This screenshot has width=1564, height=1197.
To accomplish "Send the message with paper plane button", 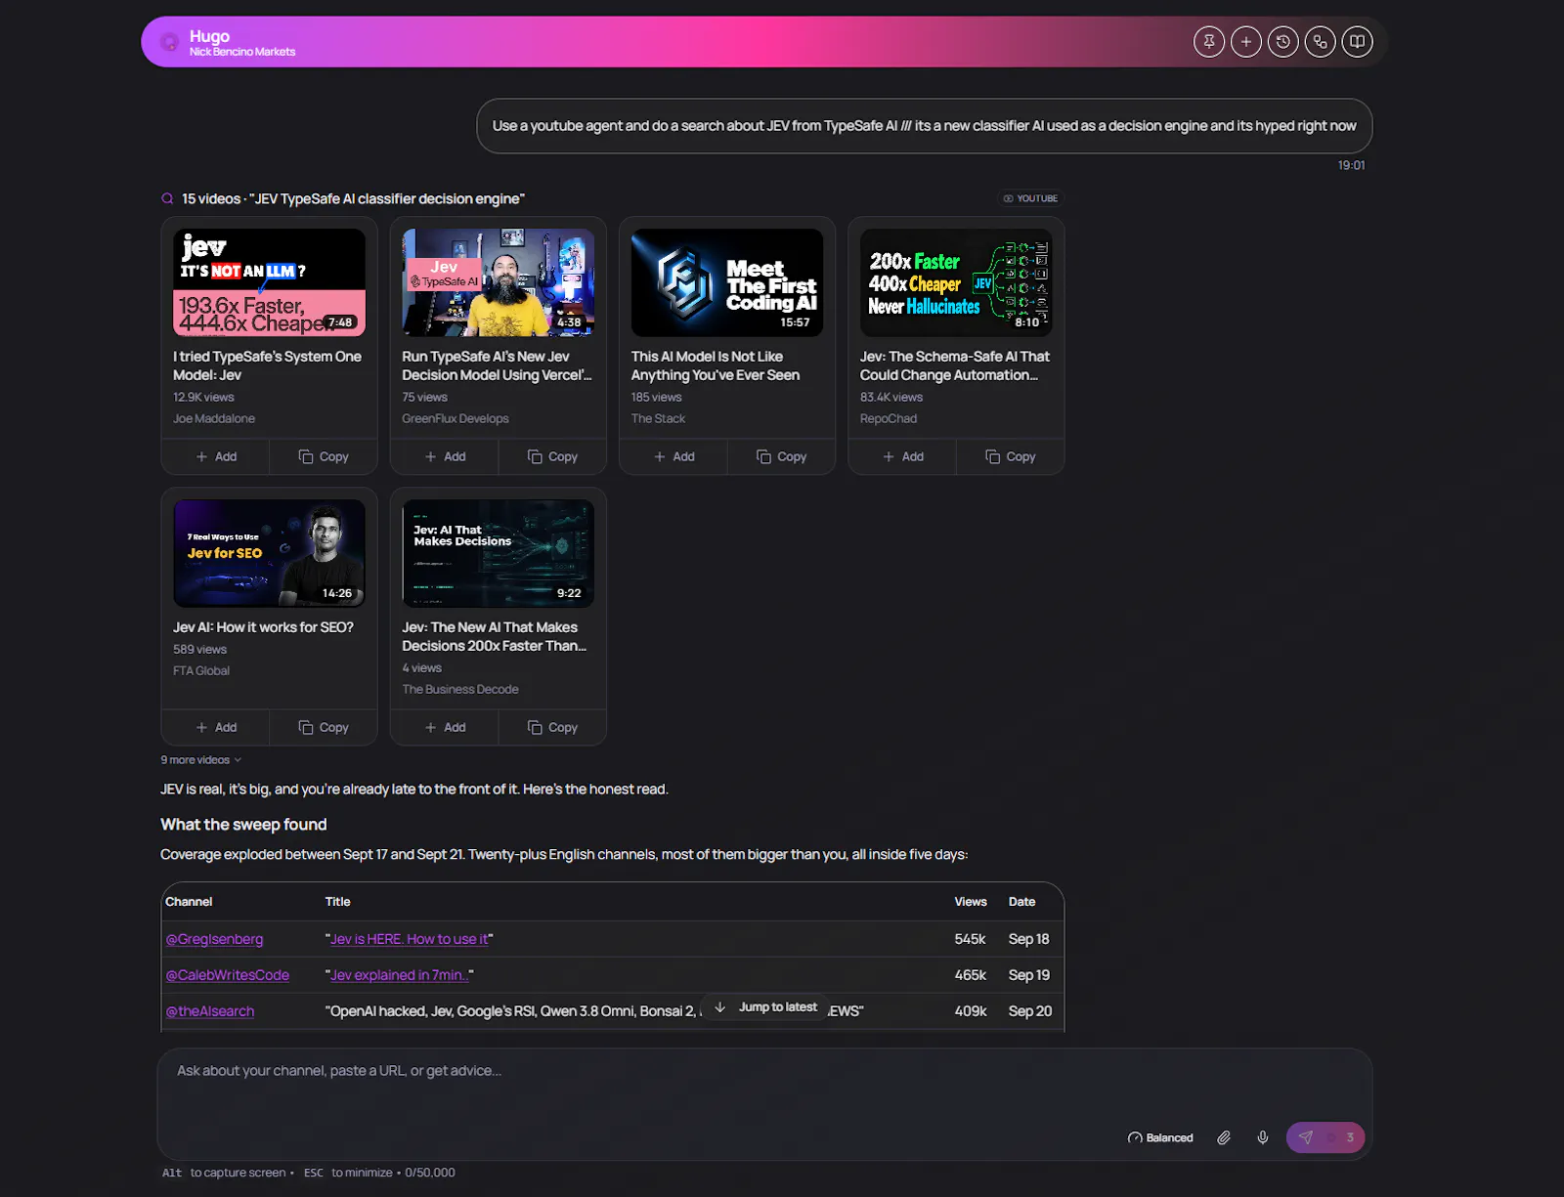I will [x=1325, y=1137].
